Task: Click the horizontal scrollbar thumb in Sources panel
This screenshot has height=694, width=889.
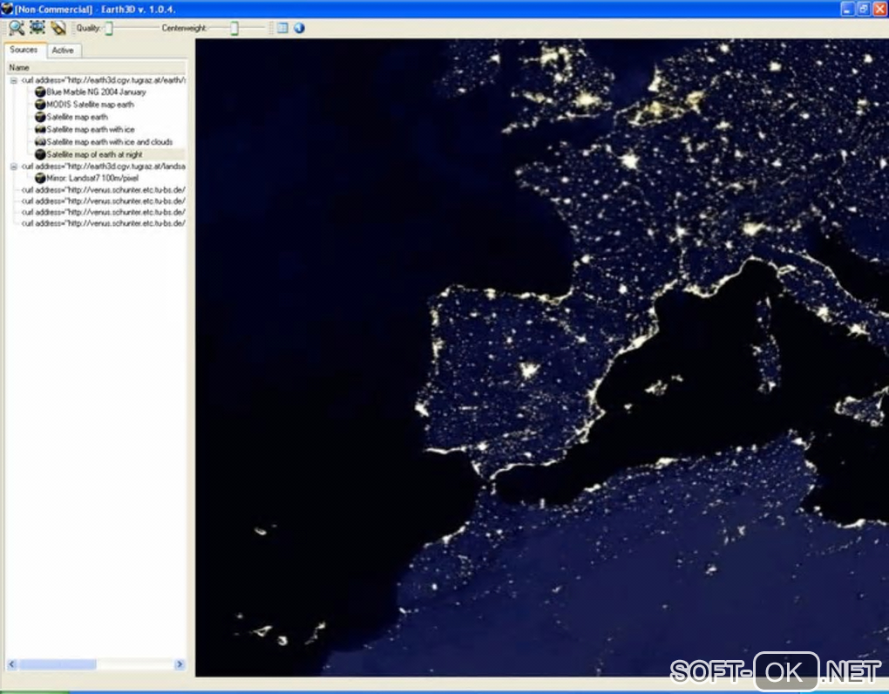Action: pyautogui.click(x=58, y=664)
